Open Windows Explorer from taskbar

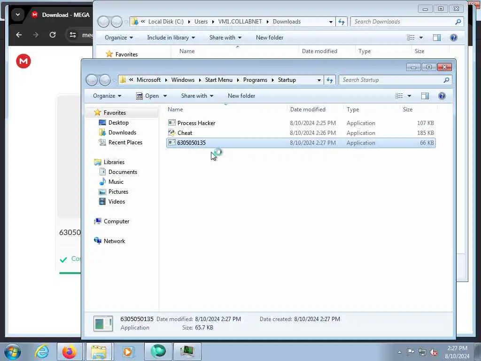pos(99,352)
